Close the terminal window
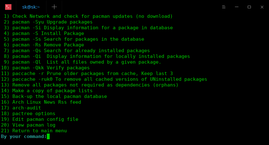The height and width of the screenshot is (145, 269). [x=262, y=7]
